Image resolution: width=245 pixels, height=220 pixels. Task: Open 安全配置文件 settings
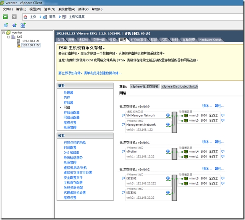pyautogui.click(x=73, y=178)
